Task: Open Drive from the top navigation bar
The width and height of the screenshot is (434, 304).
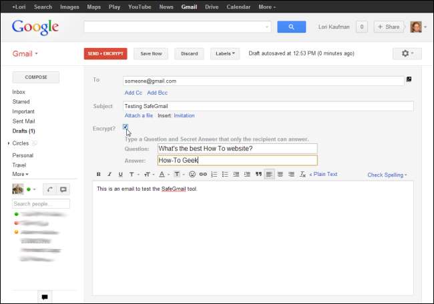Action: [212, 7]
